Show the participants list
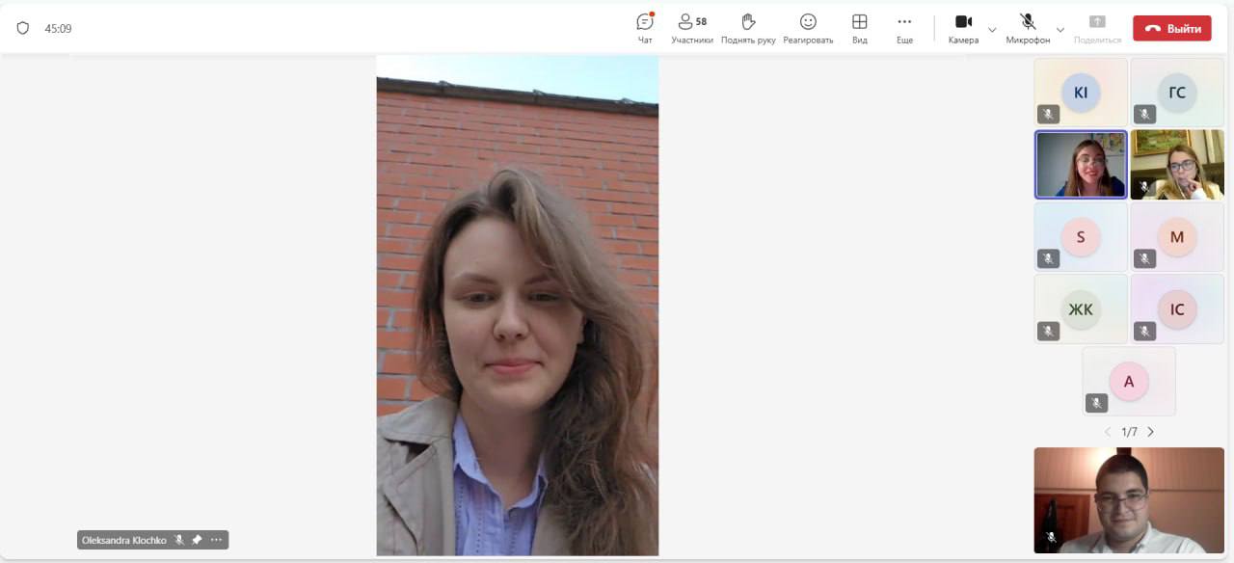 tap(692, 28)
